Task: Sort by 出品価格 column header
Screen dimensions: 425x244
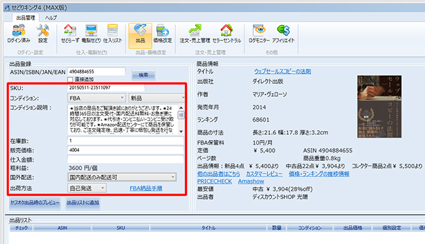Action: click(x=352, y=228)
